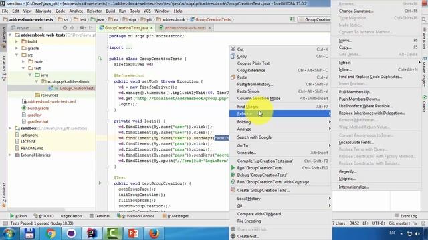Expand the main folder in project tree
Screen dimensions: 428x240
point(23,61)
